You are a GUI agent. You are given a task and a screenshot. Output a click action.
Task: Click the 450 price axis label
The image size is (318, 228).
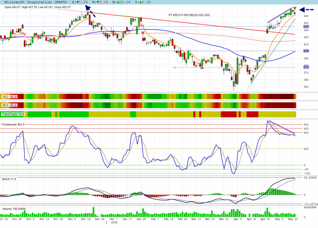(306, 16)
